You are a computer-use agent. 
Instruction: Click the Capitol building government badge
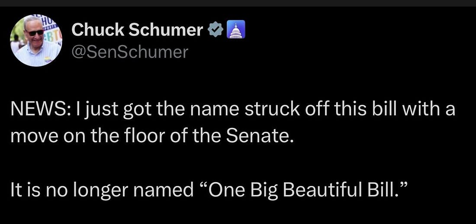pyautogui.click(x=235, y=30)
